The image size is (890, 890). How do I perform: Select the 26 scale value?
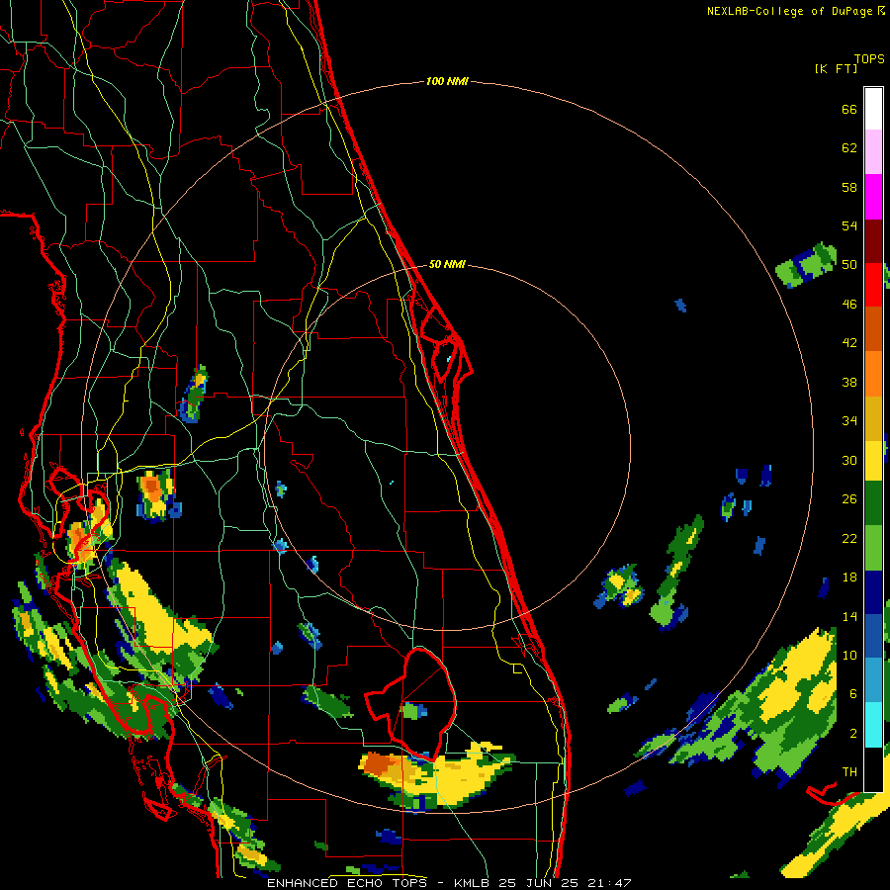(849, 499)
